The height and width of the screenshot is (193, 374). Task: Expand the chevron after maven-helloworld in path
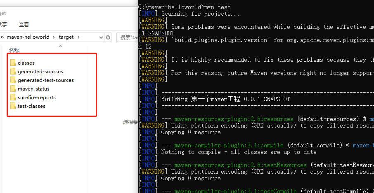pos(54,37)
